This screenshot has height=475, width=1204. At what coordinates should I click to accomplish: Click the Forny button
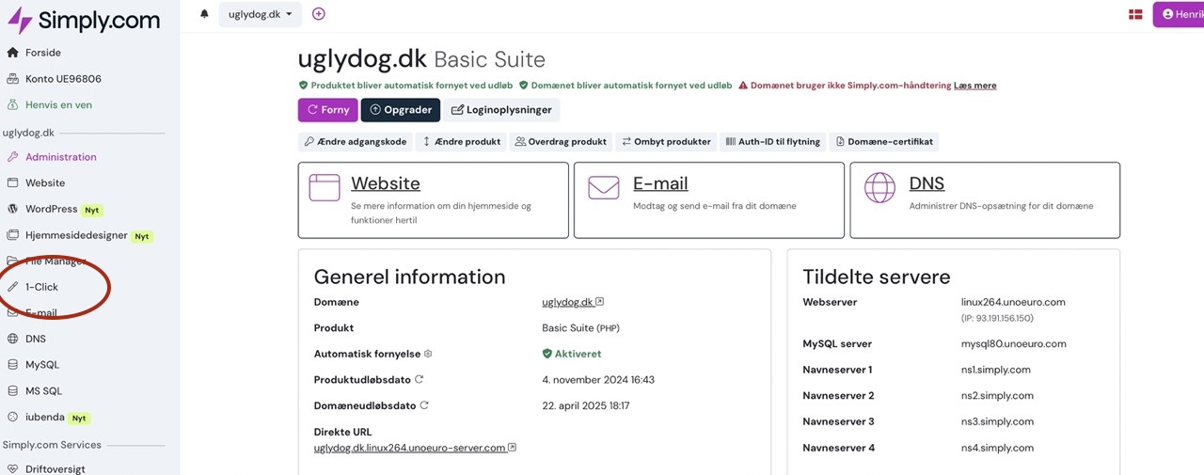(327, 110)
